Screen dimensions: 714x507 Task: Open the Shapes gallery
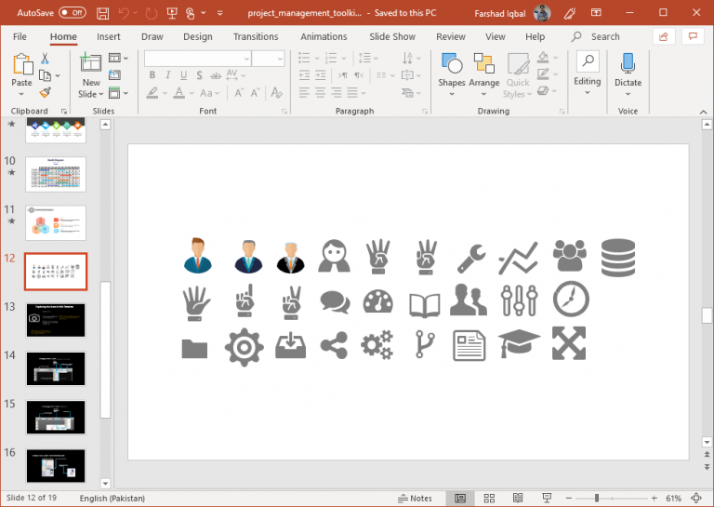click(x=452, y=75)
